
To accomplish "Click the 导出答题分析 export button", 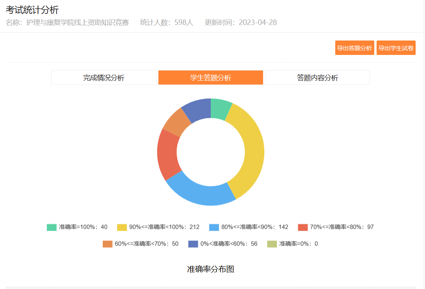I will (x=354, y=48).
